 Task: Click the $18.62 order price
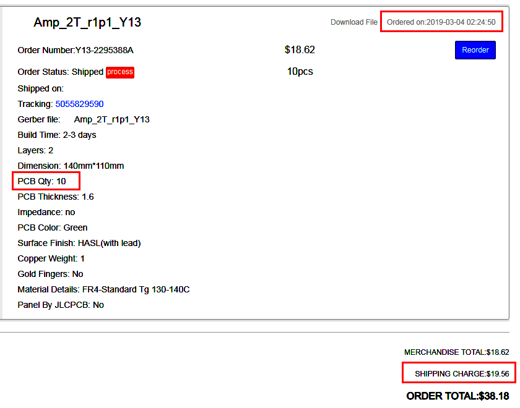tap(300, 49)
